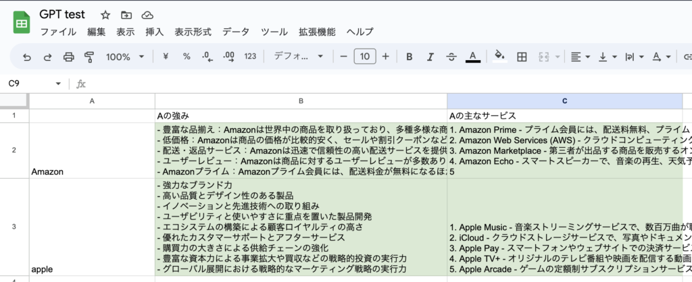This screenshot has height=282, width=692.
Task: Open the zoom 100% dropdown
Action: pos(125,57)
